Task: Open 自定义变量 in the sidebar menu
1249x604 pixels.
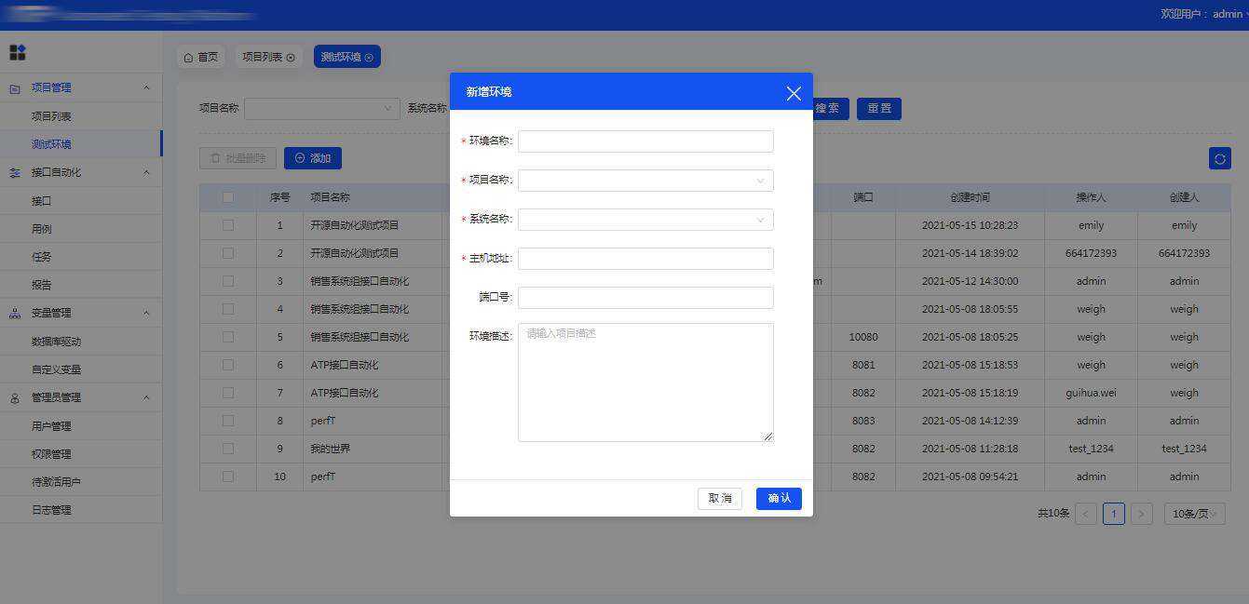Action: tap(81, 369)
